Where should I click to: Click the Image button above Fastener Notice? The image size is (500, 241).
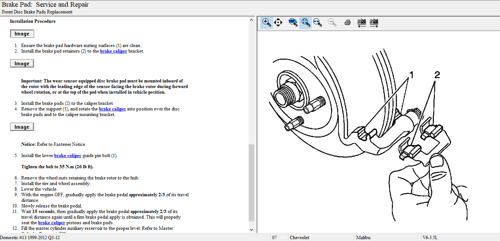pyautogui.click(x=22, y=127)
